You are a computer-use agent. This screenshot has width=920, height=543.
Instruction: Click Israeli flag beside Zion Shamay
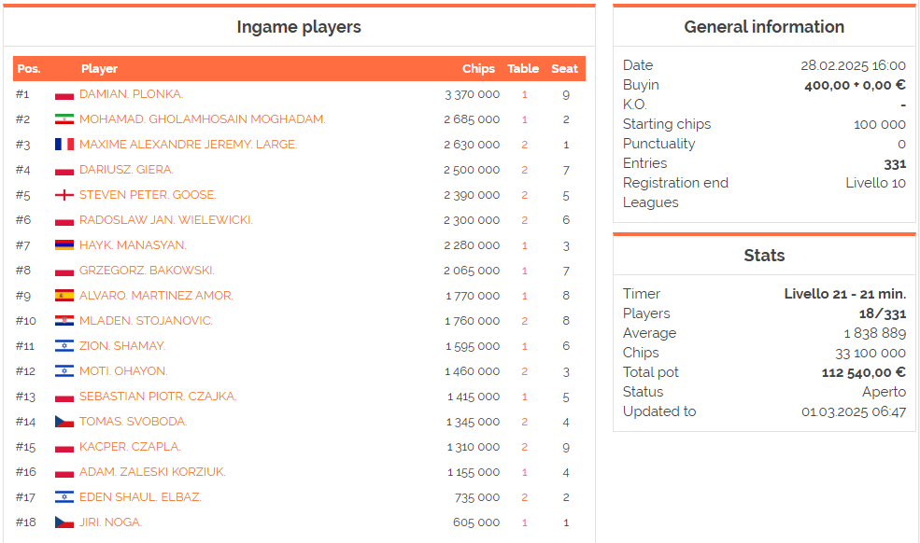coord(64,346)
